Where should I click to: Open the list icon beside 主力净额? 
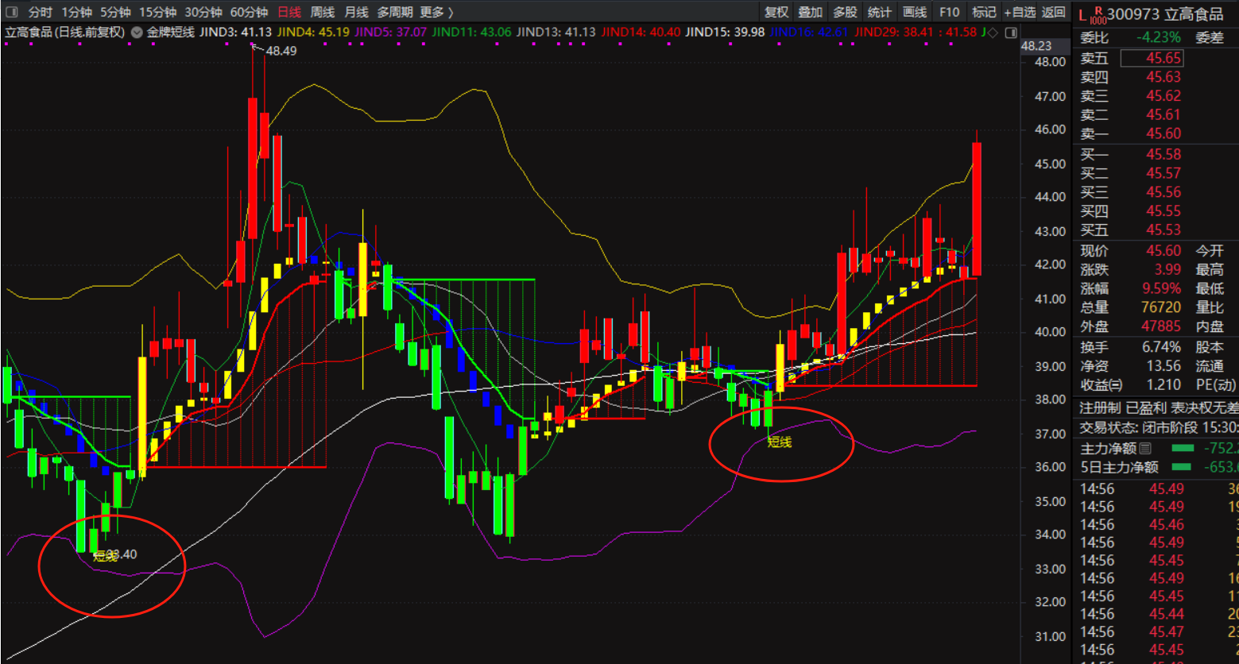tap(1144, 449)
